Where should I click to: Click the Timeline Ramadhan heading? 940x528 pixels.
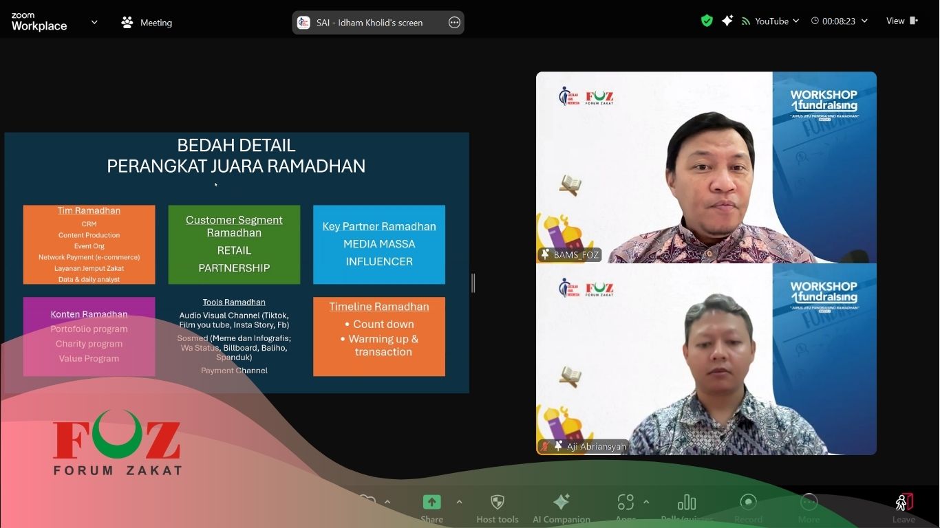(379, 307)
